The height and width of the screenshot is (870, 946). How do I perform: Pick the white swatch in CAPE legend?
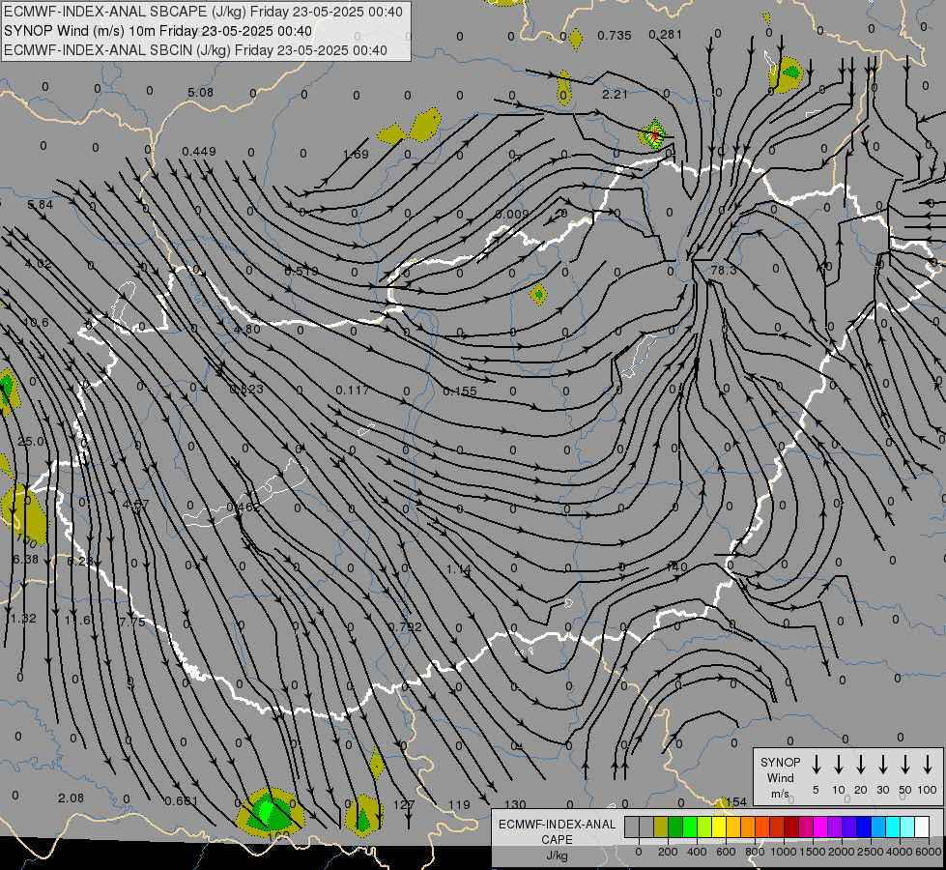pos(922,827)
